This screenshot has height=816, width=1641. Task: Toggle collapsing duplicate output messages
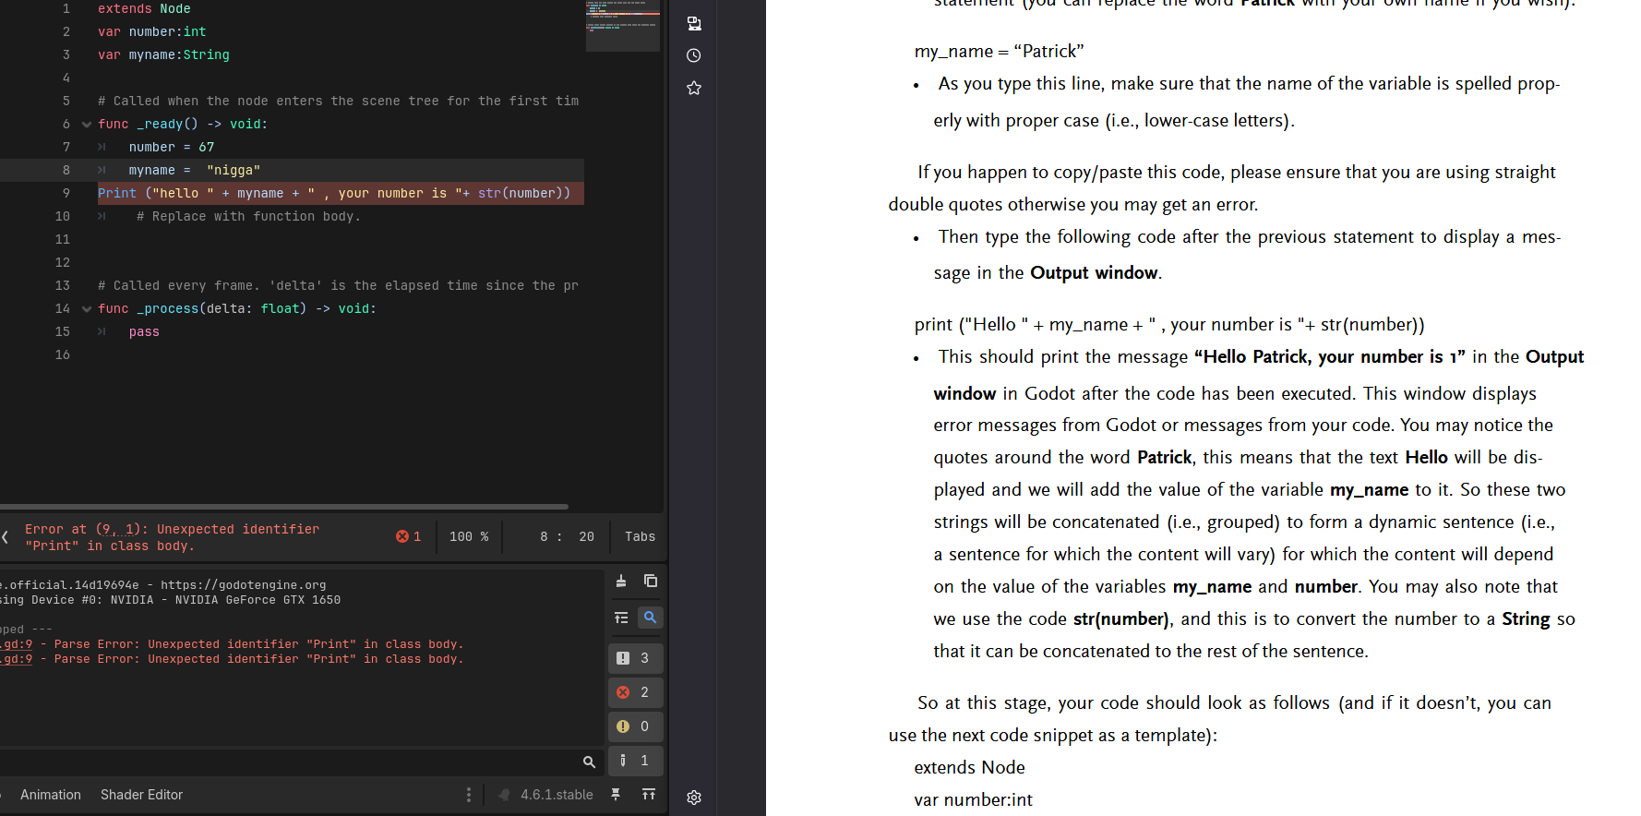click(621, 618)
